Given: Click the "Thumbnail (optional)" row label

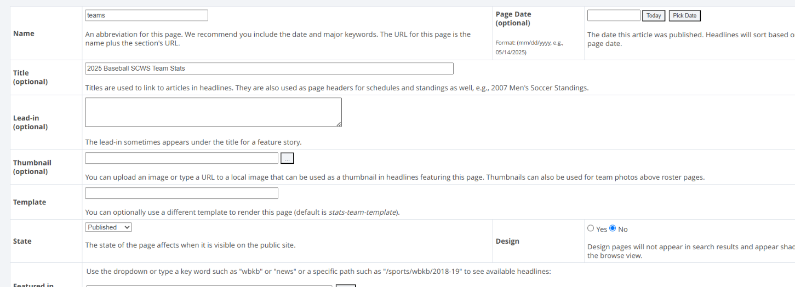Looking at the screenshot, I should (32, 167).
